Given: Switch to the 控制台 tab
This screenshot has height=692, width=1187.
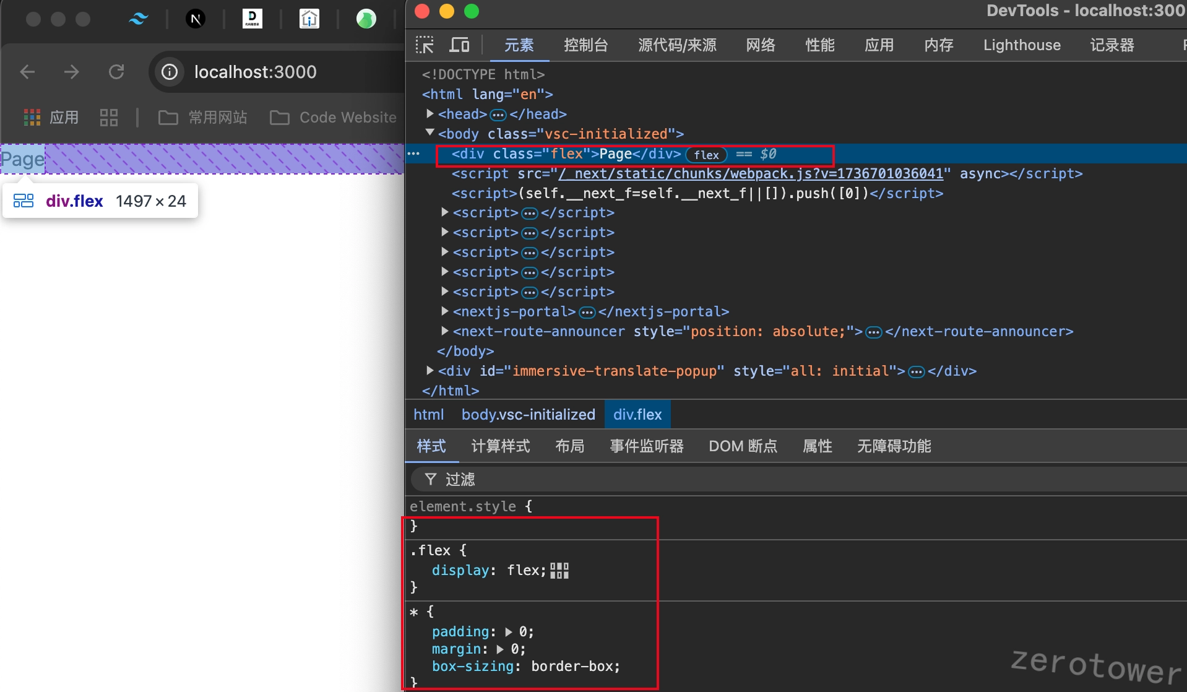Looking at the screenshot, I should tap(586, 45).
